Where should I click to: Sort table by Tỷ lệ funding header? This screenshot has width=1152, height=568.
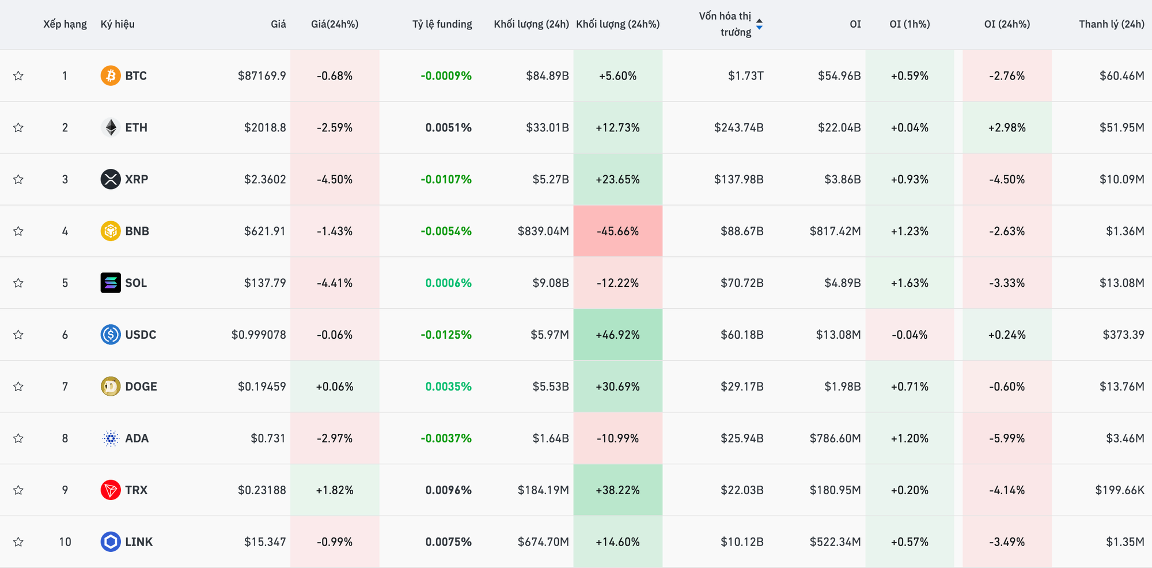click(x=442, y=24)
